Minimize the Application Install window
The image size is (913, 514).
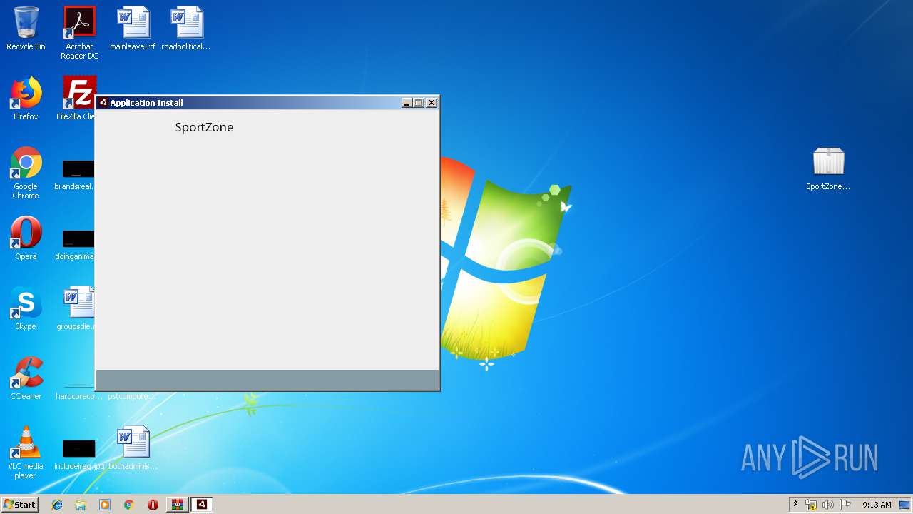tap(407, 103)
